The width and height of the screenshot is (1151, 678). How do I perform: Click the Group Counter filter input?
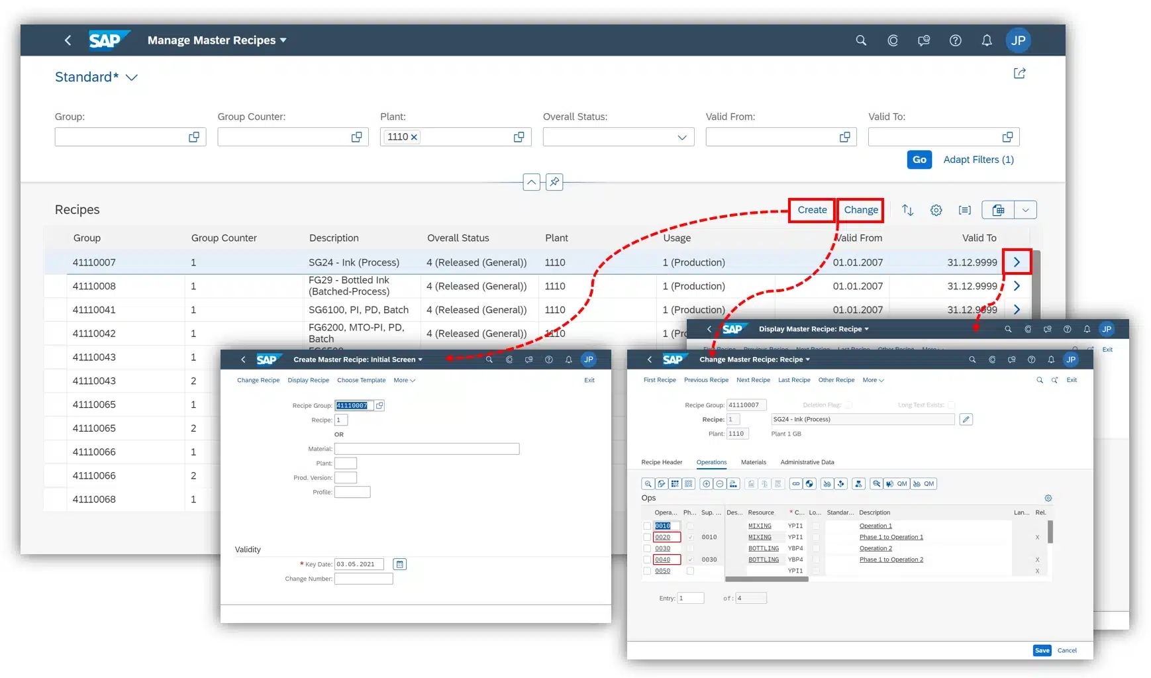[x=293, y=137]
